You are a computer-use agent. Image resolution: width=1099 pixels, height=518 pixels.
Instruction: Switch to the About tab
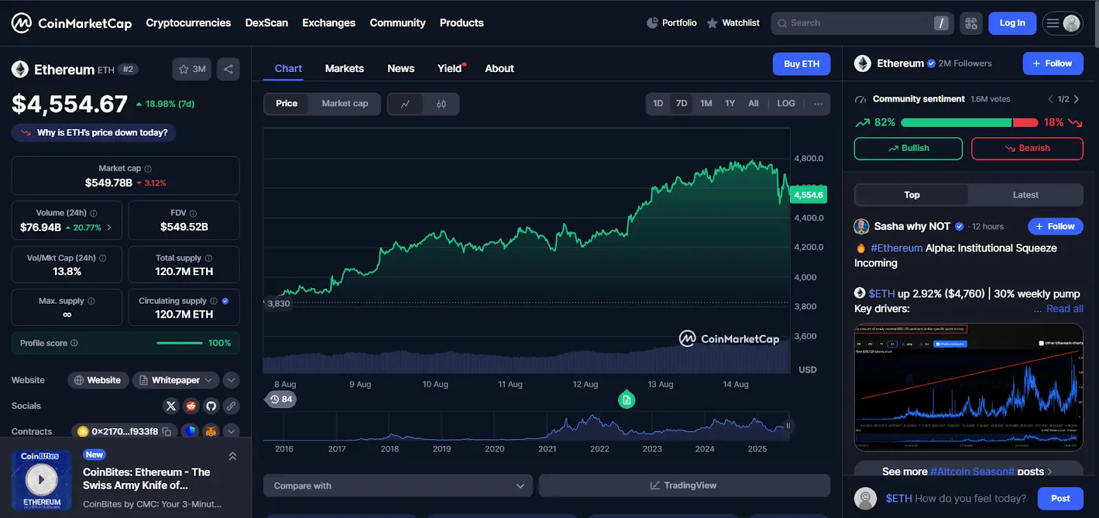[499, 69]
